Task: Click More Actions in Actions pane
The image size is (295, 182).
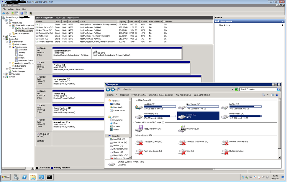Action: 224,25
